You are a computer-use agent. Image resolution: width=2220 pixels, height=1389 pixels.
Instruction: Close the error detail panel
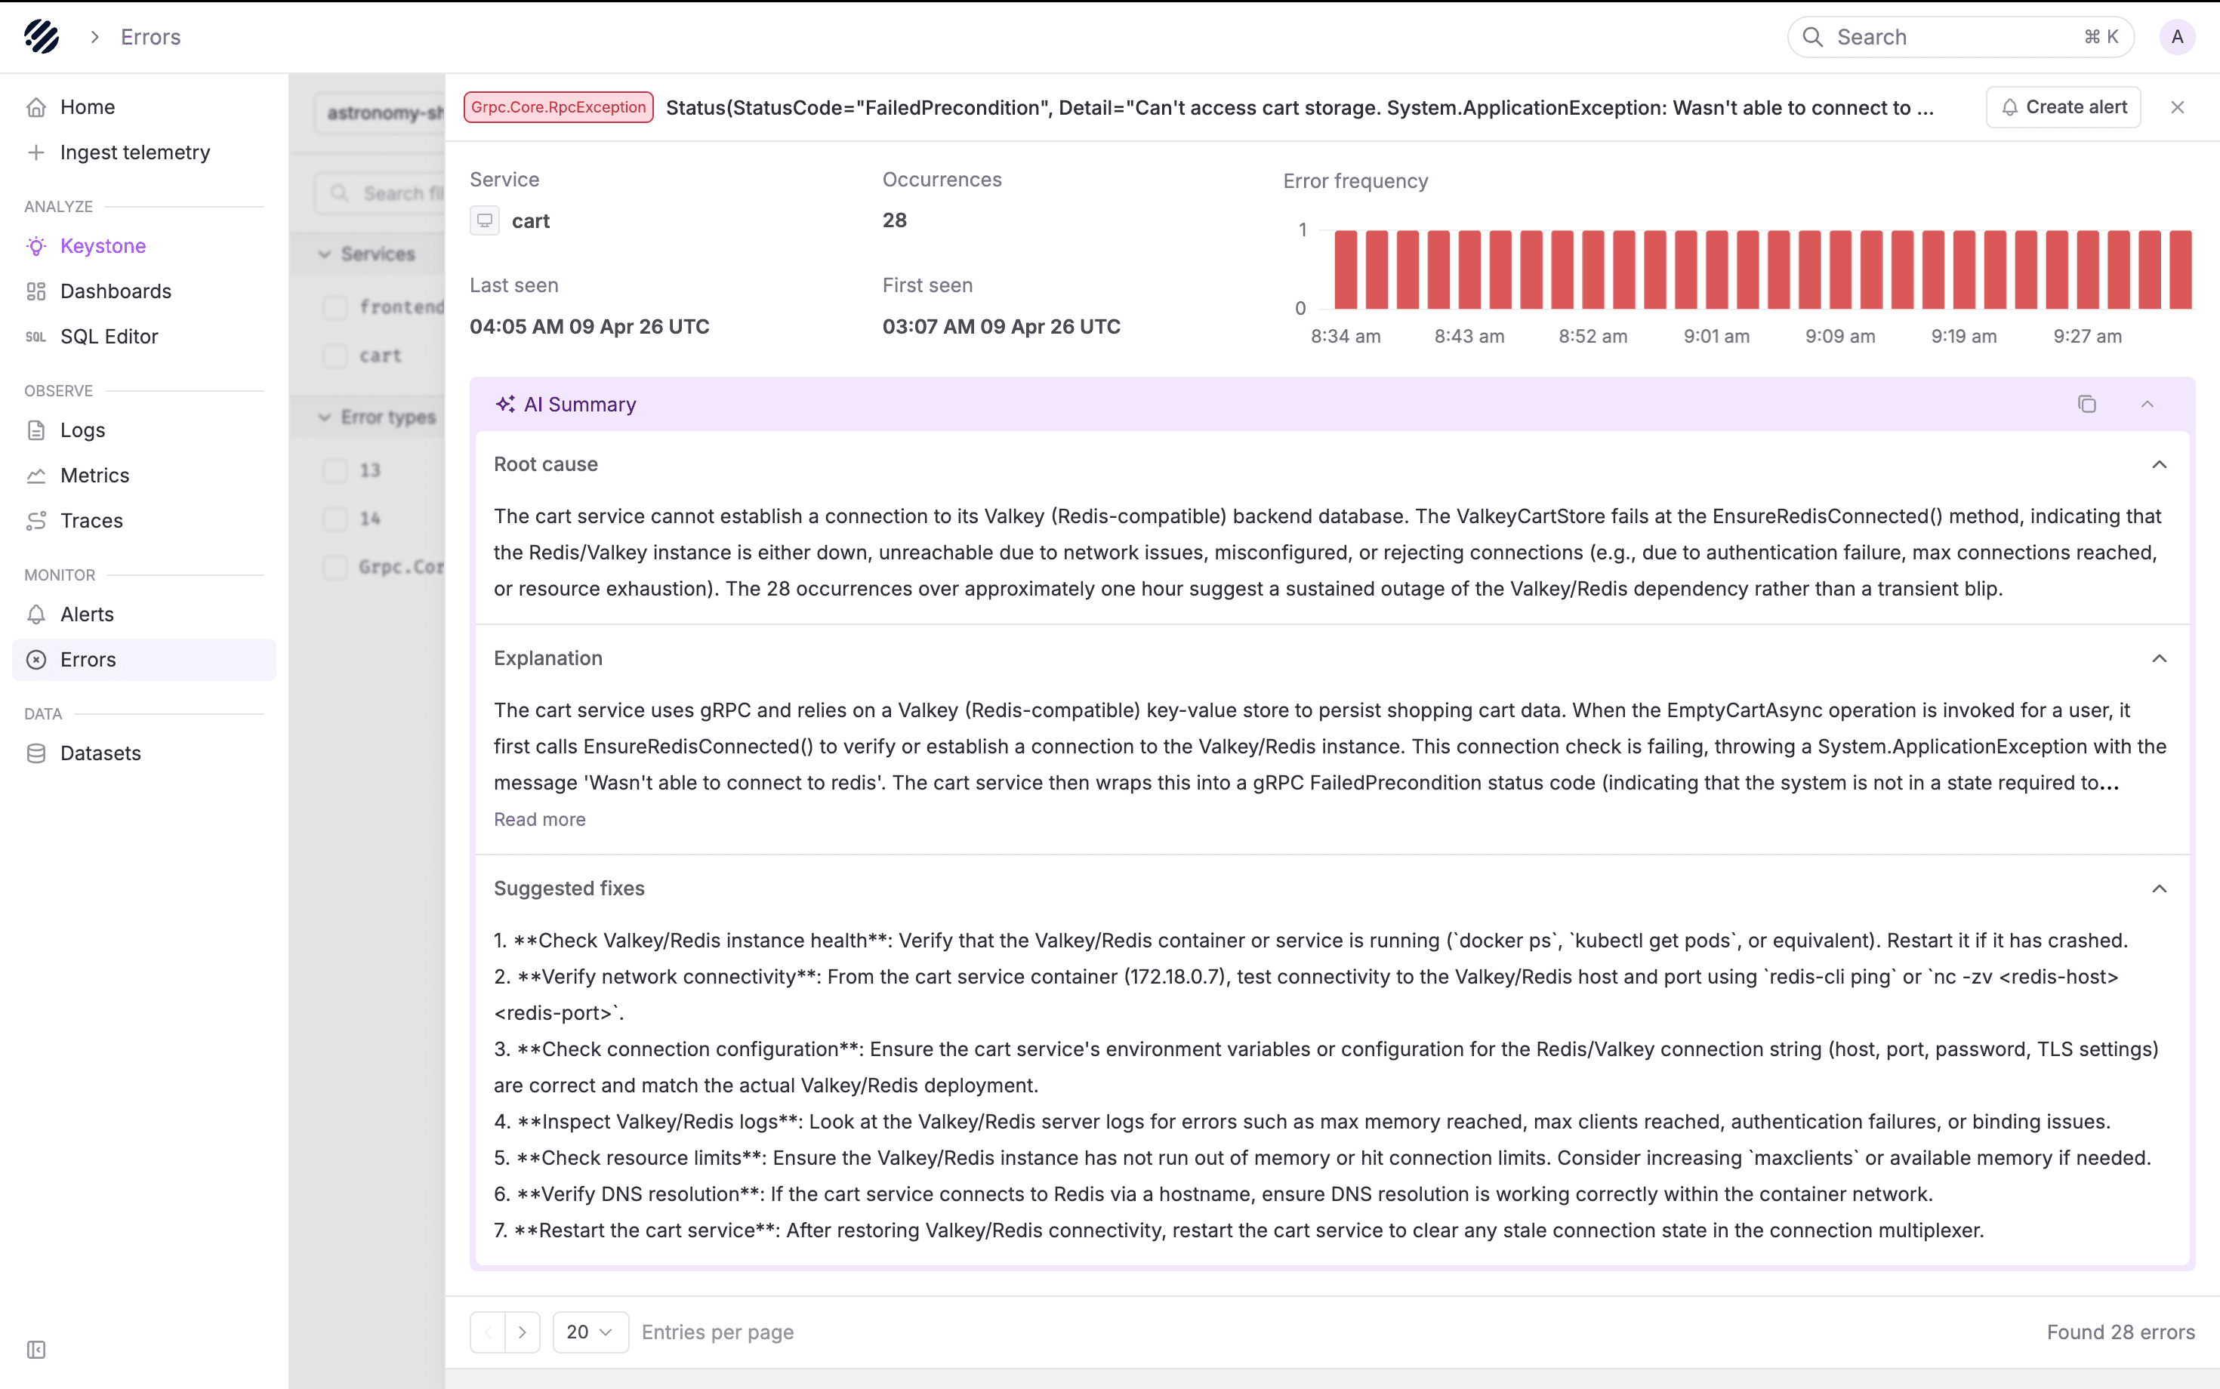(x=2177, y=107)
